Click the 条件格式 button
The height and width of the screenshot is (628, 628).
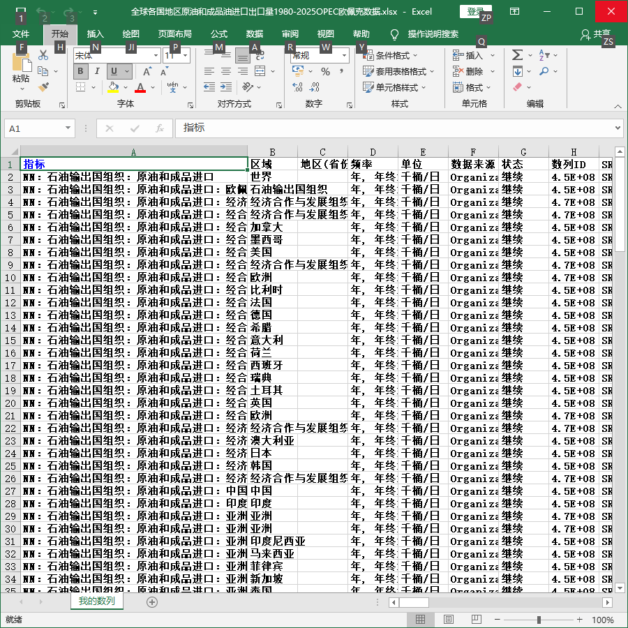click(390, 55)
